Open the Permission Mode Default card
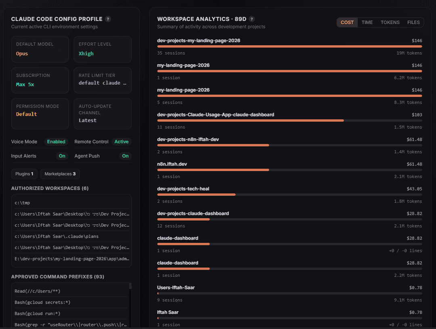This screenshot has width=436, height=329. coord(40,114)
